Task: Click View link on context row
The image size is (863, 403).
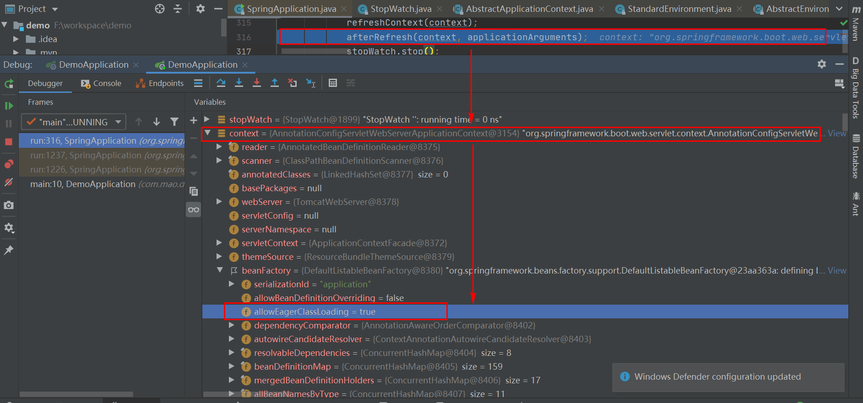Action: (x=837, y=133)
